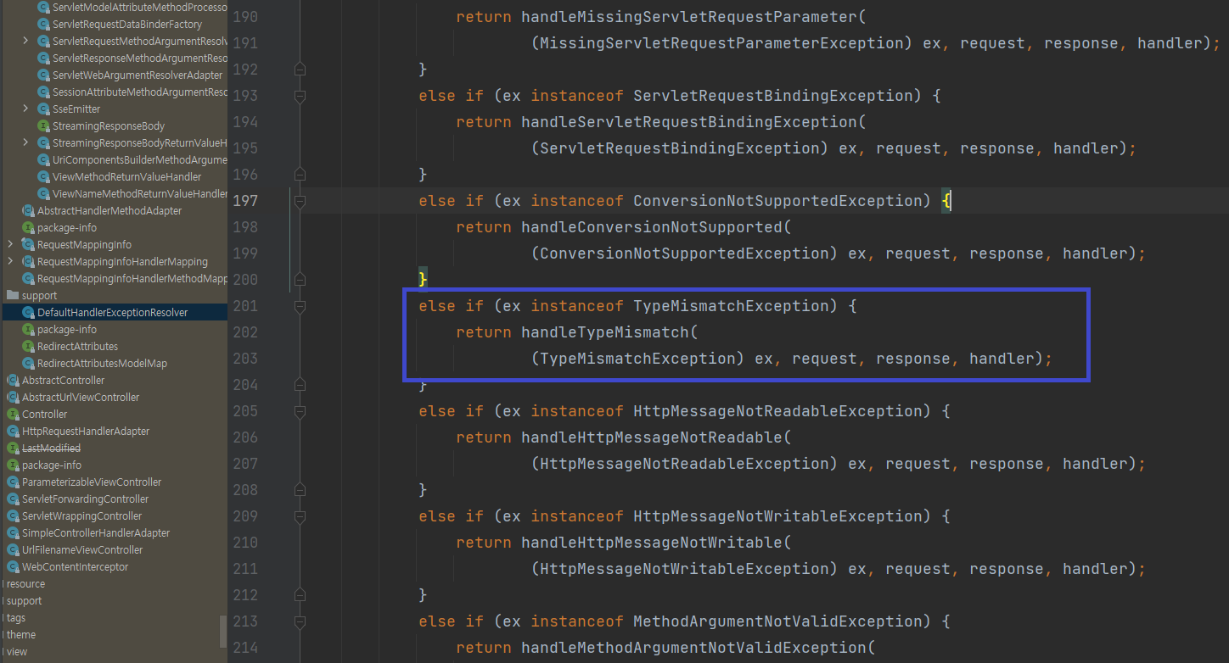1229x663 pixels.
Task: Click line number 203 in the gutter
Action: (x=245, y=359)
